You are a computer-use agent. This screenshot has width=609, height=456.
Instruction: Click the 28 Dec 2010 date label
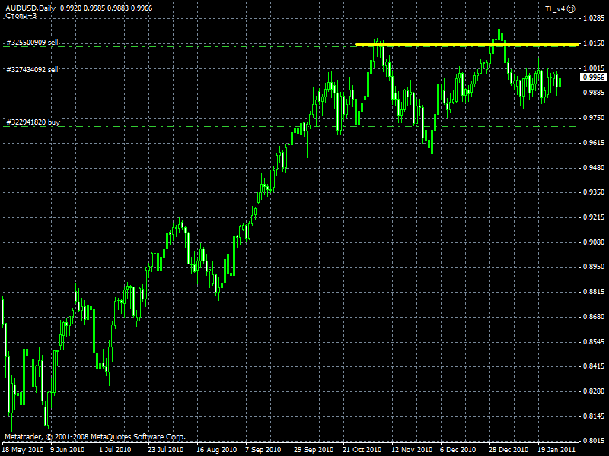tap(509, 449)
